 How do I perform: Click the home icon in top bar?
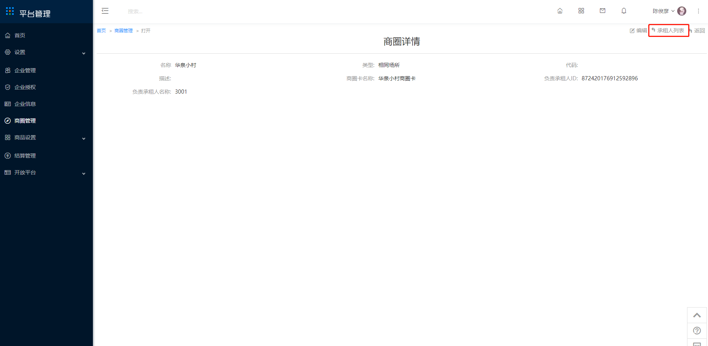click(560, 11)
